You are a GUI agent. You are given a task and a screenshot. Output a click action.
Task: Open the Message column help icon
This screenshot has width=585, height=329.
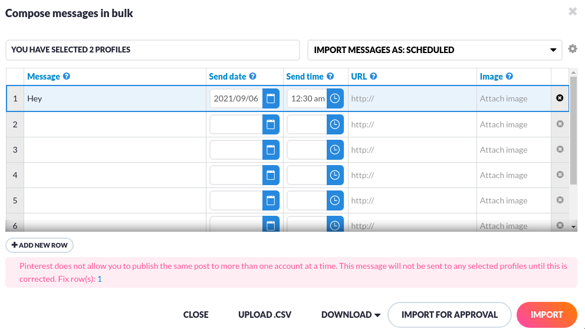(x=67, y=76)
